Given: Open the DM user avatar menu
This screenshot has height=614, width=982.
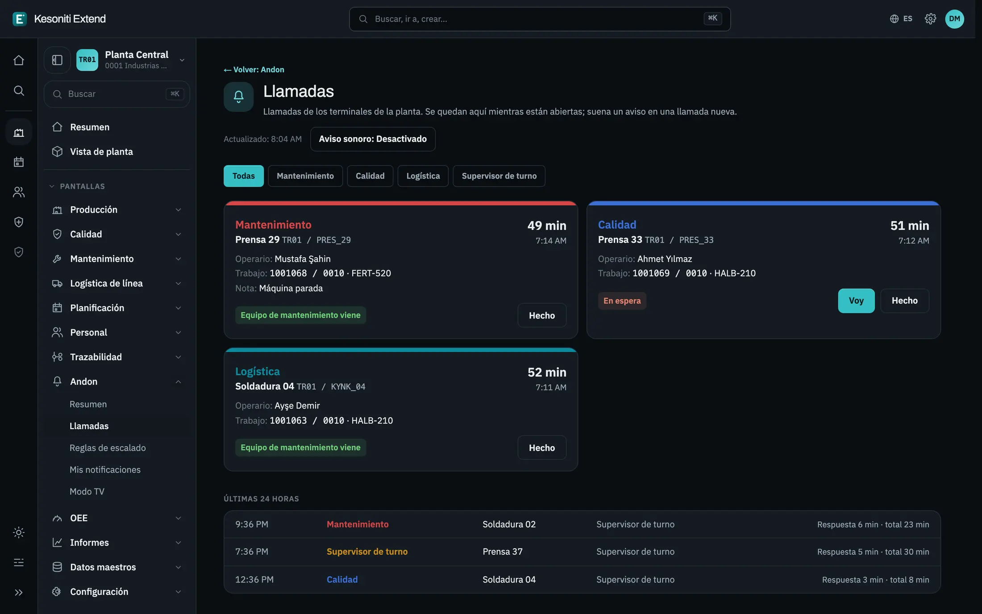Looking at the screenshot, I should 954,19.
